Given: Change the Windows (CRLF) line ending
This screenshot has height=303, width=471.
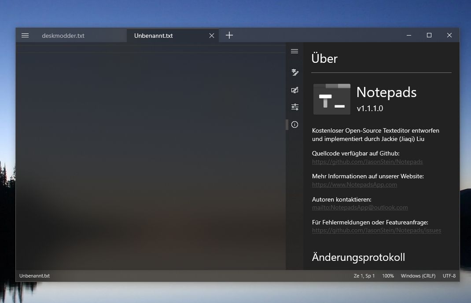Looking at the screenshot, I should coord(418,276).
